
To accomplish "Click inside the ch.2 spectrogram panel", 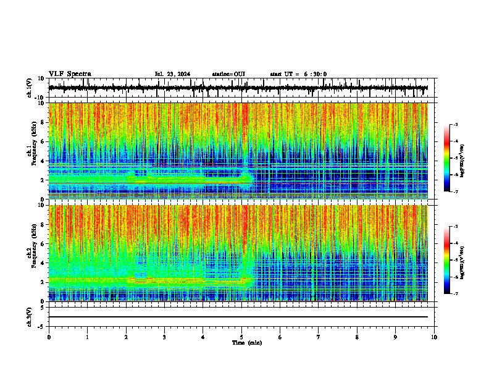I will coord(238,253).
